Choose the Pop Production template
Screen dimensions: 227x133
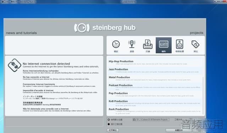pyautogui.click(x=155, y=94)
